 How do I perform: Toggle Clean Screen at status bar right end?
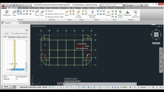coord(161,87)
